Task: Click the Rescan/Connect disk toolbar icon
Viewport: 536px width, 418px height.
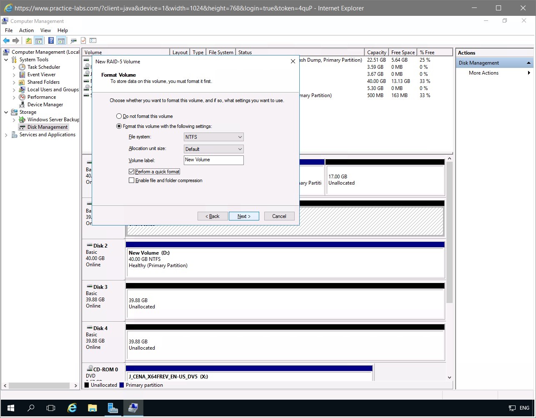Action: [74, 40]
